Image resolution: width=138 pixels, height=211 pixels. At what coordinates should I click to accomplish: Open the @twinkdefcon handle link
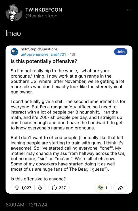41,16
